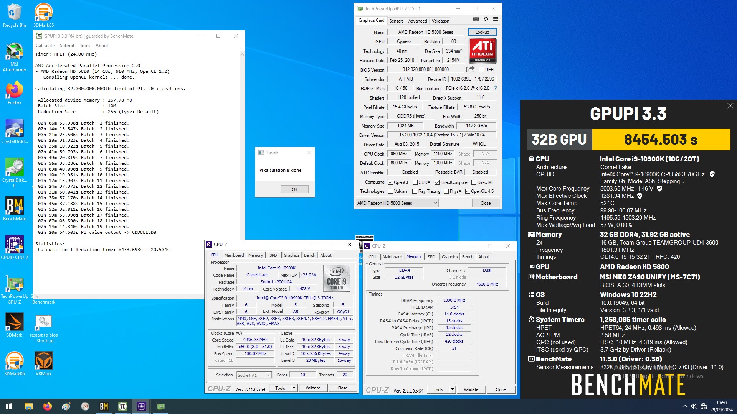Image resolution: width=737 pixels, height=414 pixels.
Task: Toggle the UEFI checkbox in GPU-Z
Action: pyautogui.click(x=481, y=70)
